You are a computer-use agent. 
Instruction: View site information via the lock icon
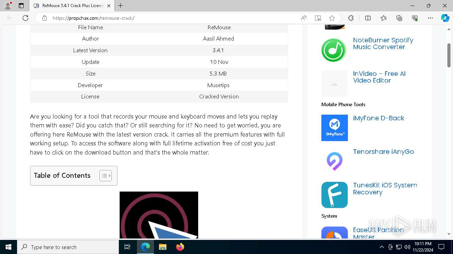[x=45, y=18]
